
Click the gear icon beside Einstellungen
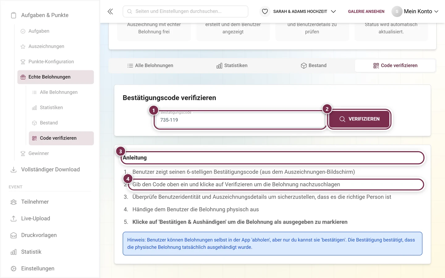[14, 269]
